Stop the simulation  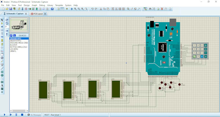point(22,115)
